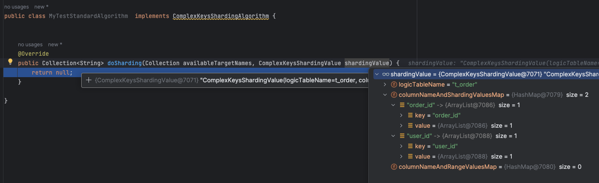Expand the value ArrayList@7086 node
The image size is (599, 183).
pyautogui.click(x=401, y=126)
